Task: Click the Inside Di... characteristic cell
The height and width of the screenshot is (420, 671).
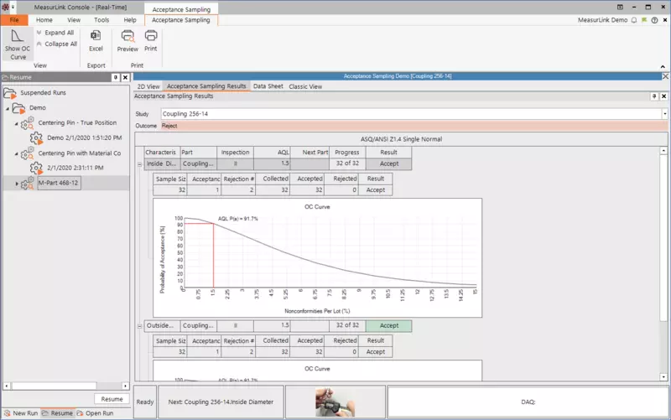Action: click(161, 163)
